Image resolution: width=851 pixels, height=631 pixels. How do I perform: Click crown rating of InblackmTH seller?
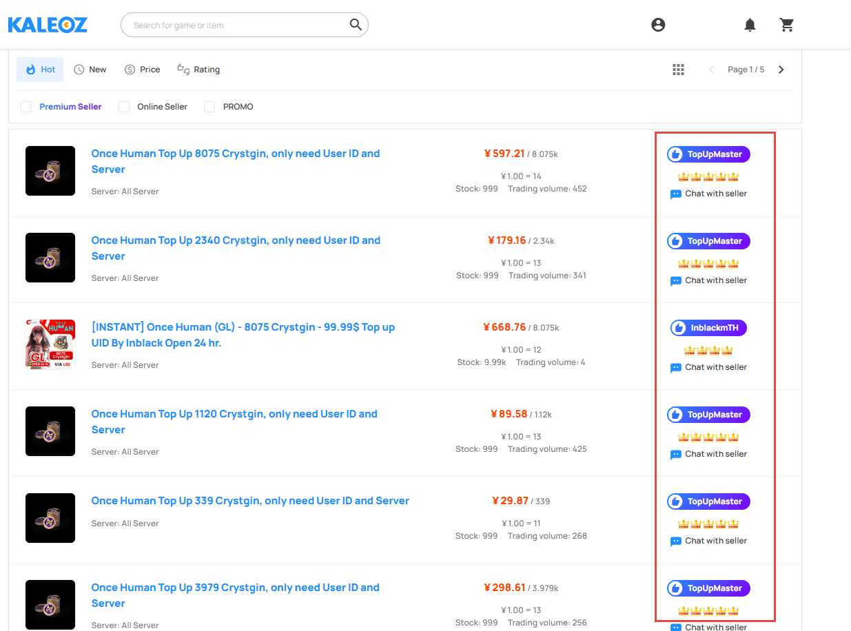coord(708,351)
